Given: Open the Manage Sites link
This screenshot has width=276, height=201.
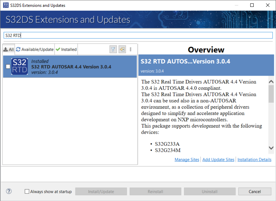Looking at the screenshot, I should click(x=187, y=160).
